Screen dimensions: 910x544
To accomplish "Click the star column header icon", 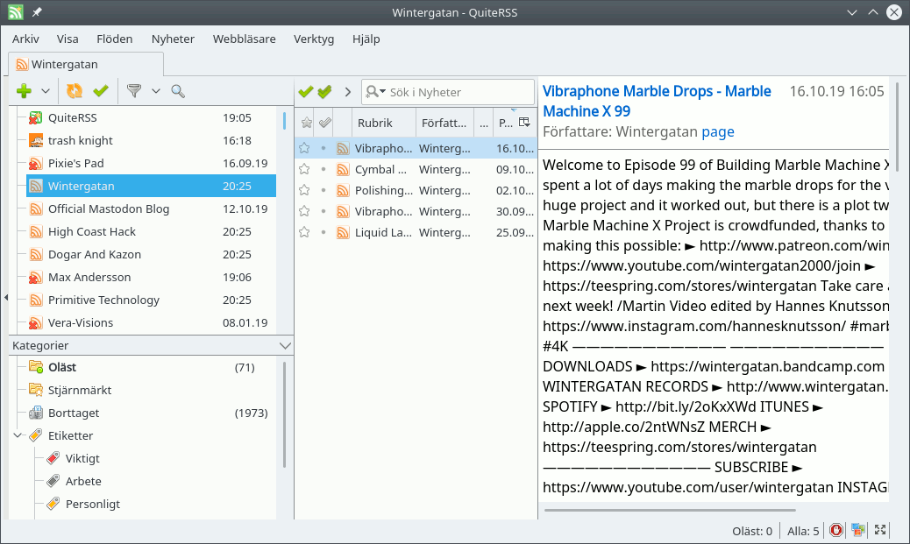I will click(x=307, y=123).
